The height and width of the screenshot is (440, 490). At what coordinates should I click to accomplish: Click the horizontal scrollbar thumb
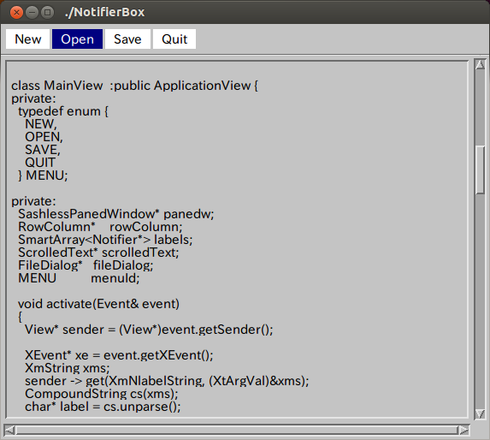pos(237,431)
